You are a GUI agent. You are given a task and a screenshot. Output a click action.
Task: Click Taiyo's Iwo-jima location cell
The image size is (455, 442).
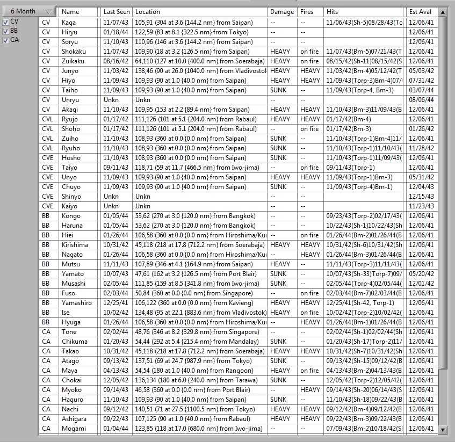(200, 168)
